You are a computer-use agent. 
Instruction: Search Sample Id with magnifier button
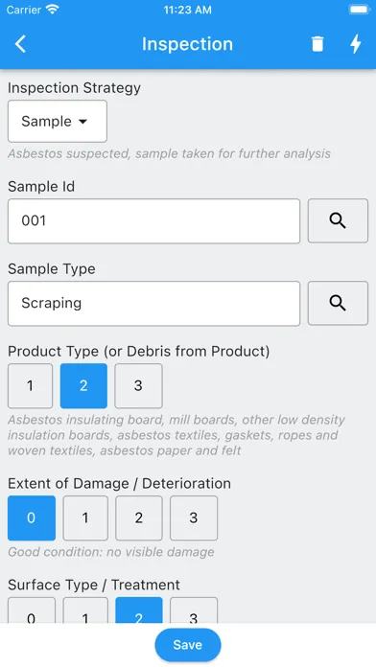point(338,220)
